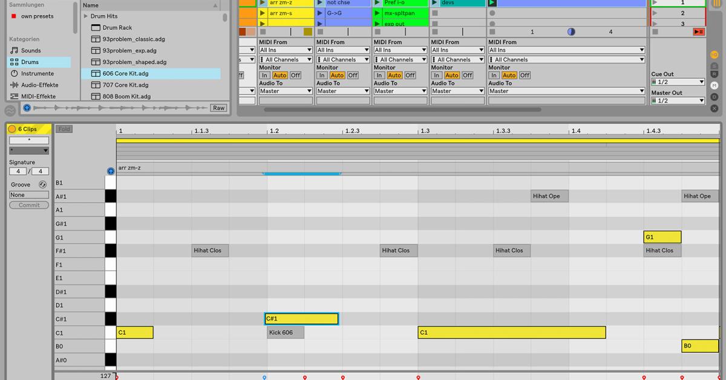This screenshot has width=726, height=380.
Task: Select 606 Core Kit.adg preset
Action: 151,74
